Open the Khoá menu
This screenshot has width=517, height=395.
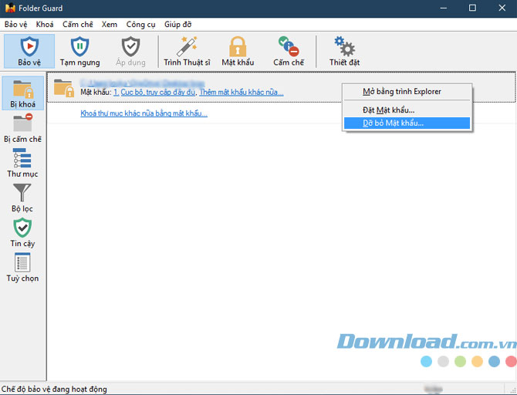coord(45,25)
